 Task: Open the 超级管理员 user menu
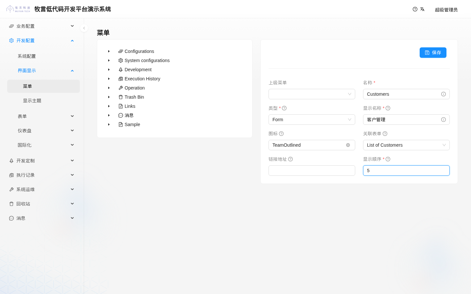coord(446,10)
